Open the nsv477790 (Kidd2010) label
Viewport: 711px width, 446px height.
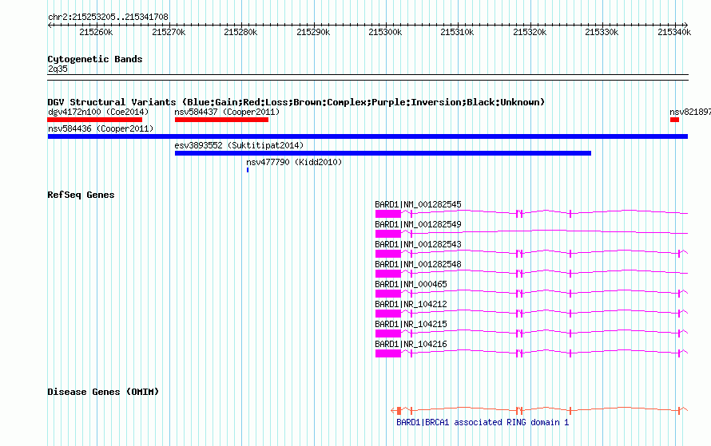click(x=294, y=162)
